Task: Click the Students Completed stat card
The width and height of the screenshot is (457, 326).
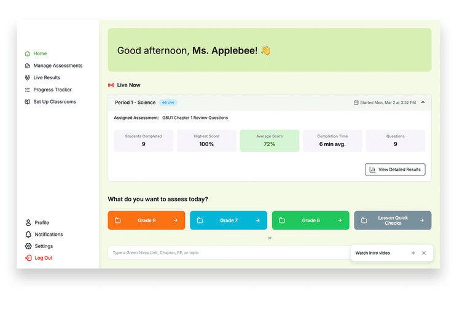Action: [x=143, y=141]
